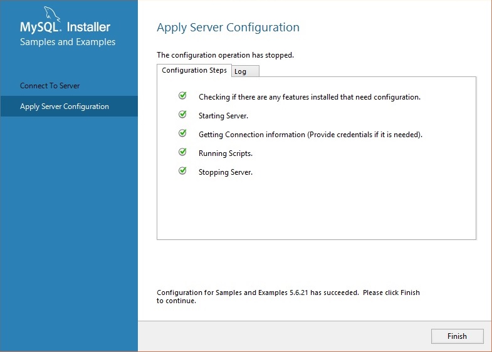
Task: Click green check icon beside Stopping Server
Action: pos(182,170)
